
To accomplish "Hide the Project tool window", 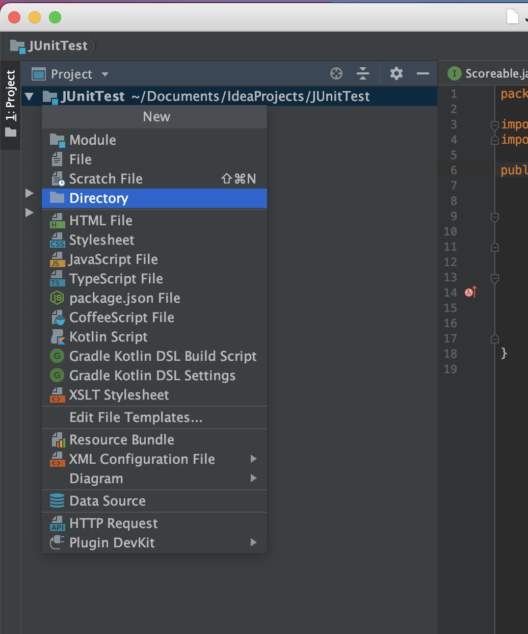I will [x=423, y=73].
